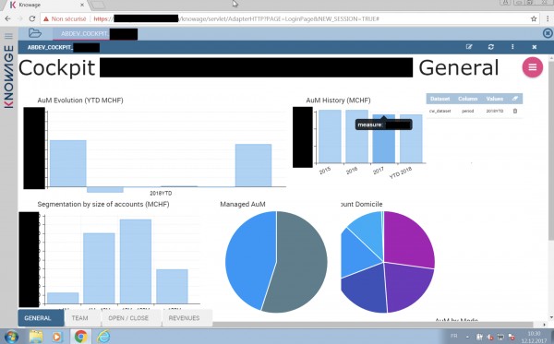Close the ABDEV_COCKPIT document with X

[x=535, y=47]
